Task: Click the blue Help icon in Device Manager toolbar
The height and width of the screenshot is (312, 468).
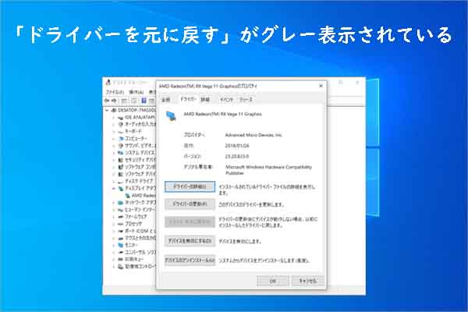Action: click(144, 101)
